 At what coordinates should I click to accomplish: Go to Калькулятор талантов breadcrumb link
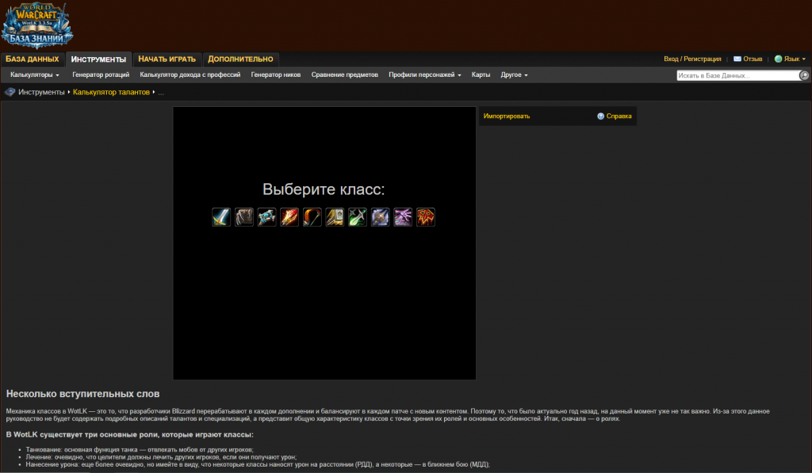pos(111,93)
